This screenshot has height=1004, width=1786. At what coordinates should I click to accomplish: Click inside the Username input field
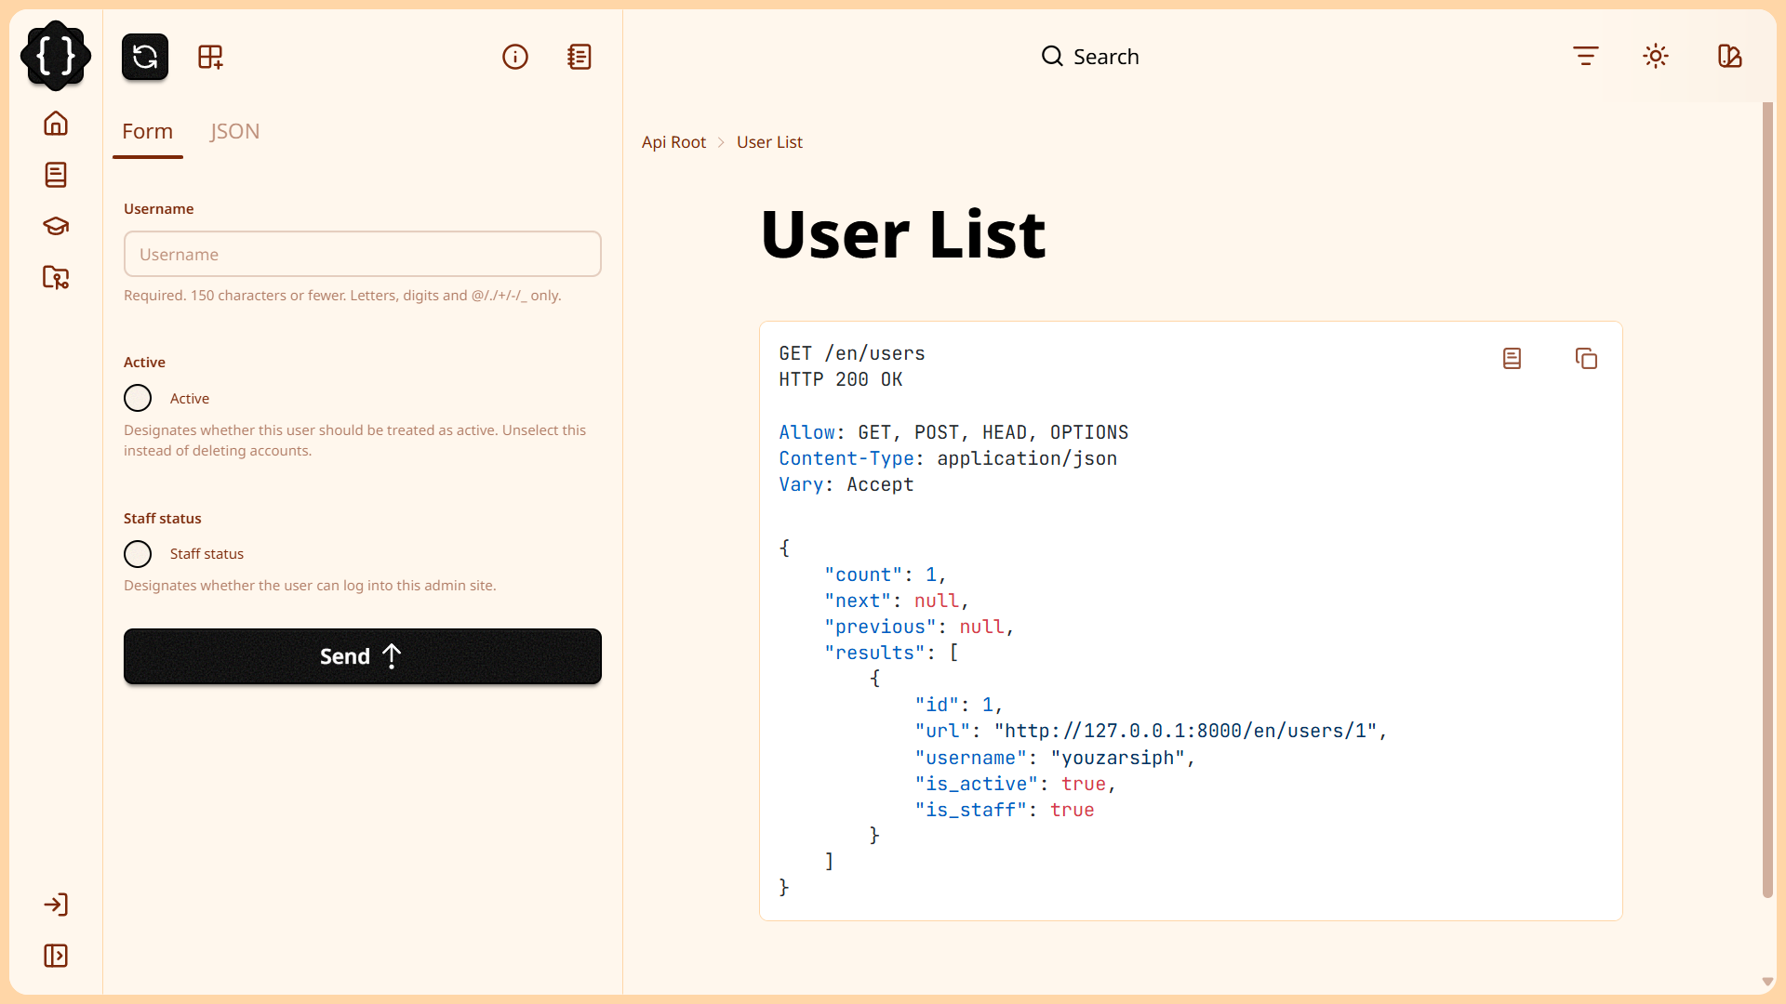click(362, 254)
